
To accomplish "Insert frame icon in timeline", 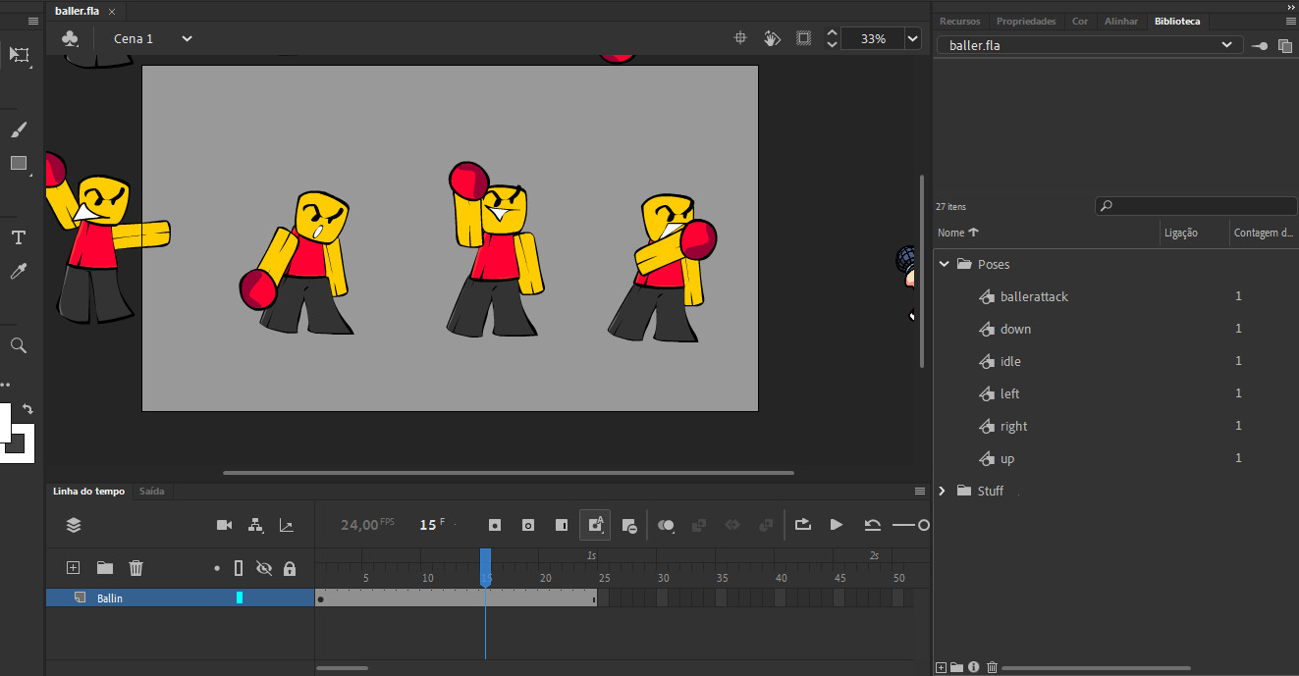I will tap(561, 525).
